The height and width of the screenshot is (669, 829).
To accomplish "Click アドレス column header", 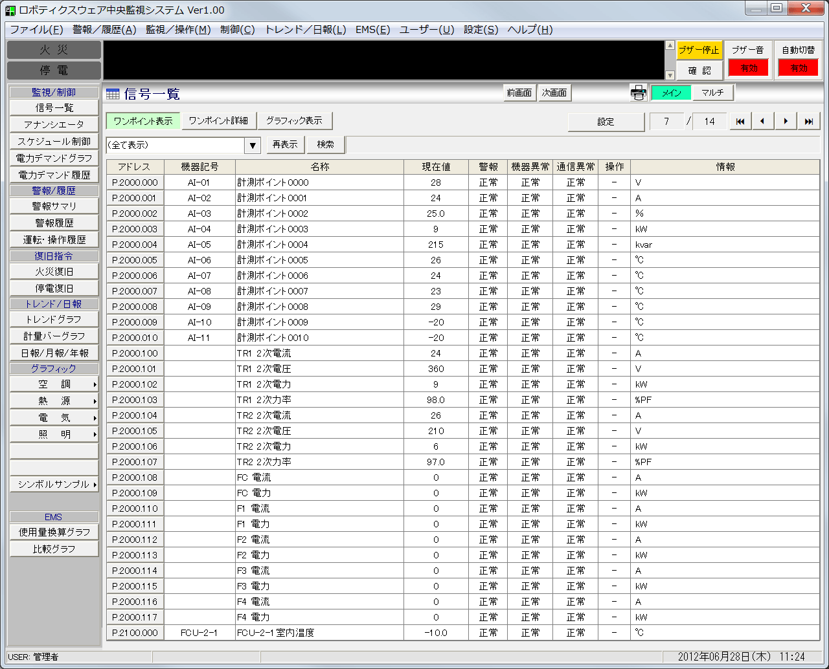I will pos(135,167).
